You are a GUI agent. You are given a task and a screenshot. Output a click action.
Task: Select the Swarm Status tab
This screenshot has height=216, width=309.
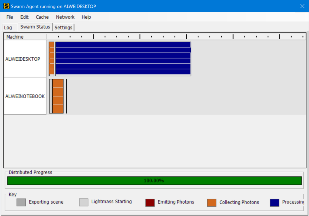(x=35, y=27)
